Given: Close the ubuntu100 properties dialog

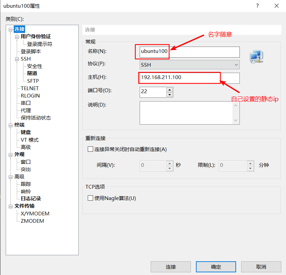Looking at the screenshot, I should click(277, 6).
